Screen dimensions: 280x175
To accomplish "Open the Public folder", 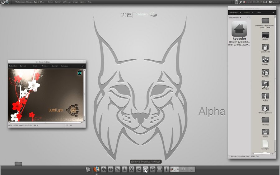I will point(265,97).
